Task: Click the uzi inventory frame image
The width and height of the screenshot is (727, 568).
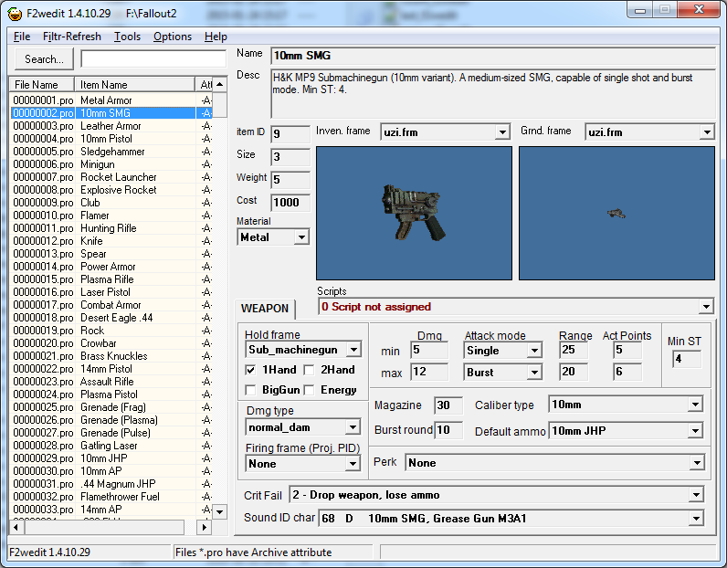Action: pos(414,213)
